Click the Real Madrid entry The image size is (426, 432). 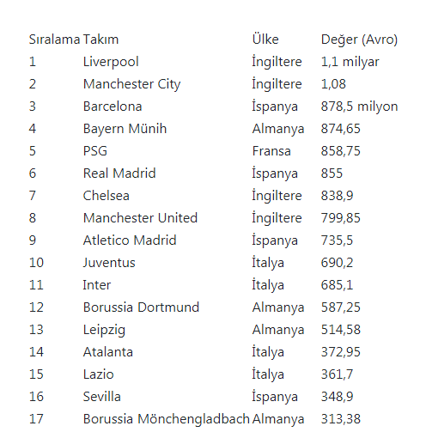119,173
